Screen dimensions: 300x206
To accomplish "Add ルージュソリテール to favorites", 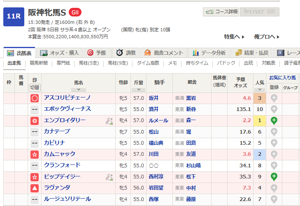I will tap(274, 199).
